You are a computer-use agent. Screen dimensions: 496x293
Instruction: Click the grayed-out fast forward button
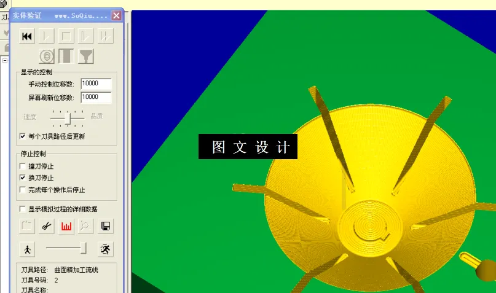105,36
